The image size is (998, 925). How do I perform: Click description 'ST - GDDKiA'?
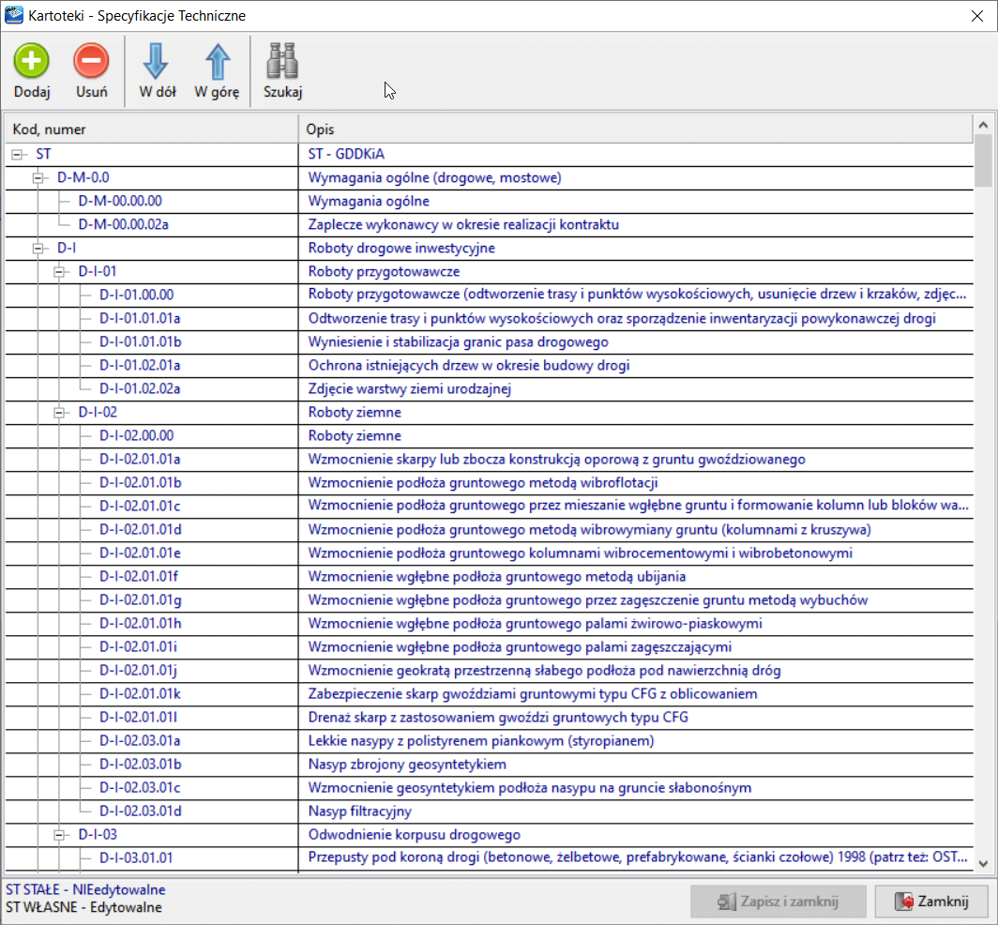tap(346, 154)
